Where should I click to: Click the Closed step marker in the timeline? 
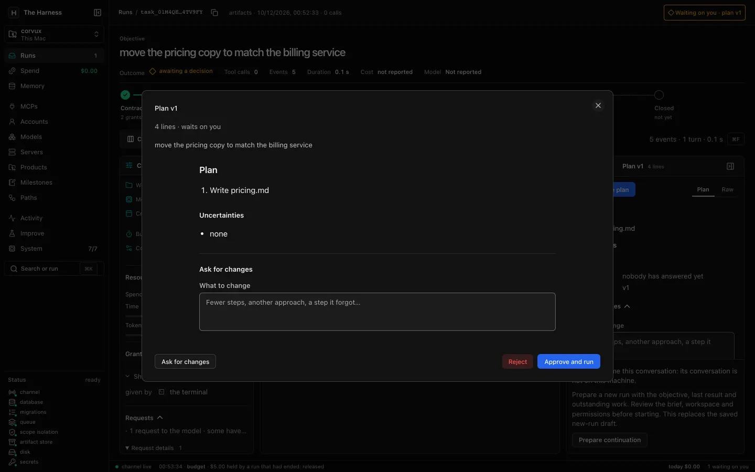[x=659, y=95]
